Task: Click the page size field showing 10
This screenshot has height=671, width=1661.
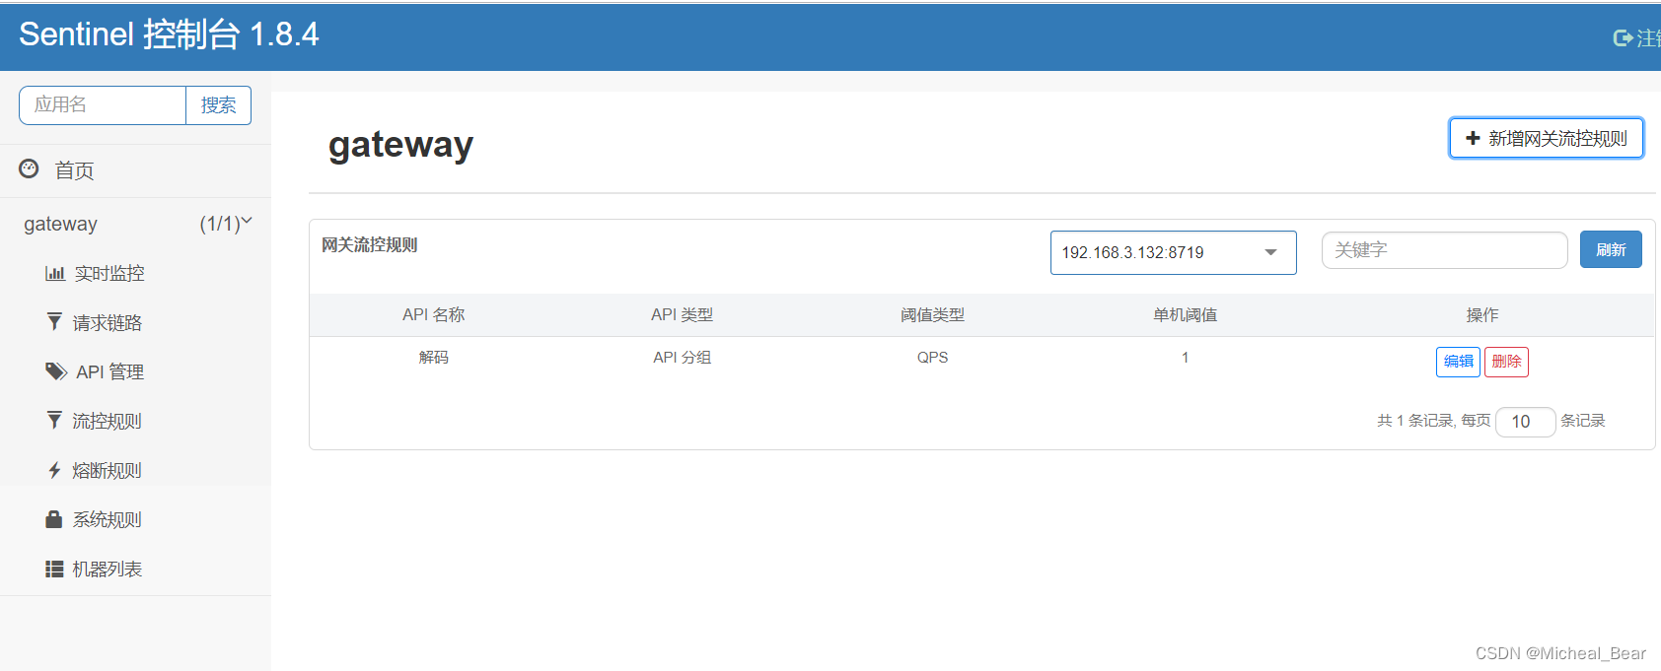Action: (x=1526, y=422)
